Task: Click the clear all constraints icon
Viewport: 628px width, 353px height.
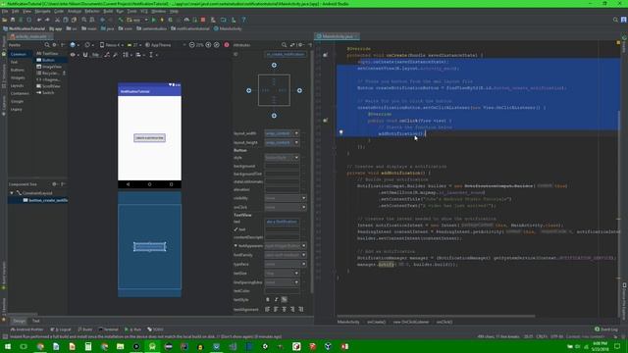Action: [107, 55]
